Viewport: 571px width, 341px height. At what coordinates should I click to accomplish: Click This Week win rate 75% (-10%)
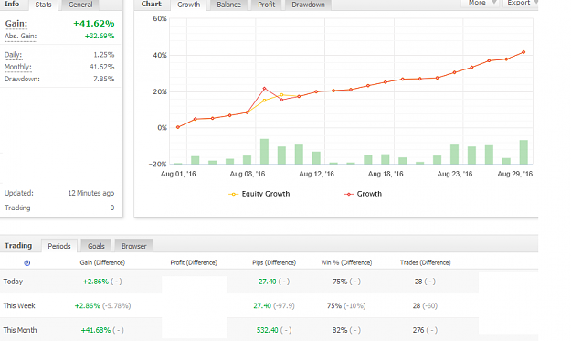(346, 305)
